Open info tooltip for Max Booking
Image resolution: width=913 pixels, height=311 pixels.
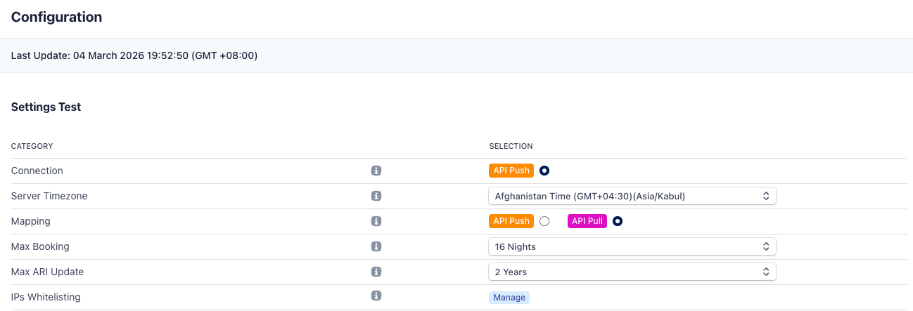point(376,246)
